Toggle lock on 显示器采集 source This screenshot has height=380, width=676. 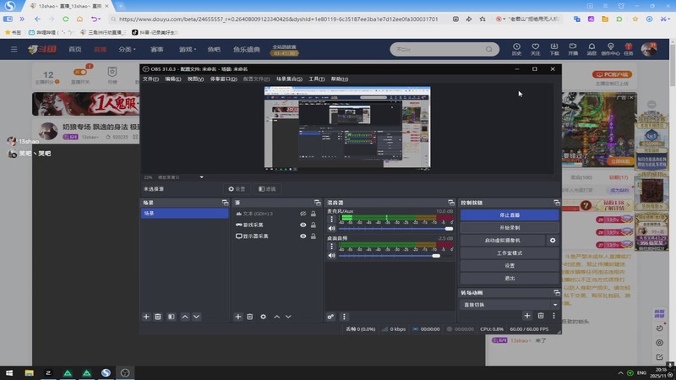click(x=313, y=236)
